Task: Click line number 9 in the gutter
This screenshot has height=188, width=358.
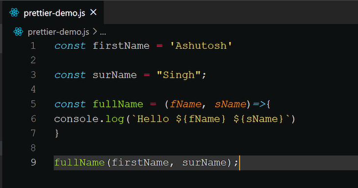Action: click(x=33, y=162)
